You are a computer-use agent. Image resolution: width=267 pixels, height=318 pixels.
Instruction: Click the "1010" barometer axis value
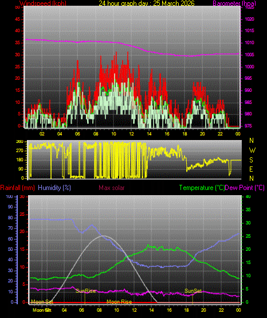coord(249,43)
